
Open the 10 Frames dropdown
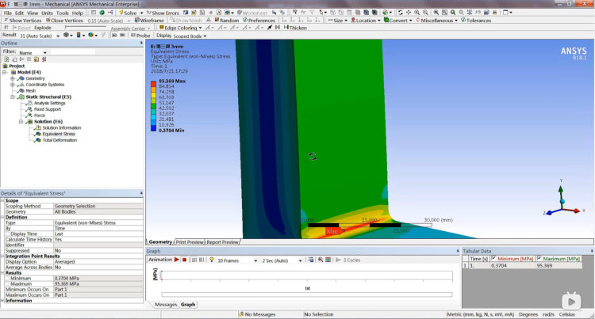(x=230, y=260)
